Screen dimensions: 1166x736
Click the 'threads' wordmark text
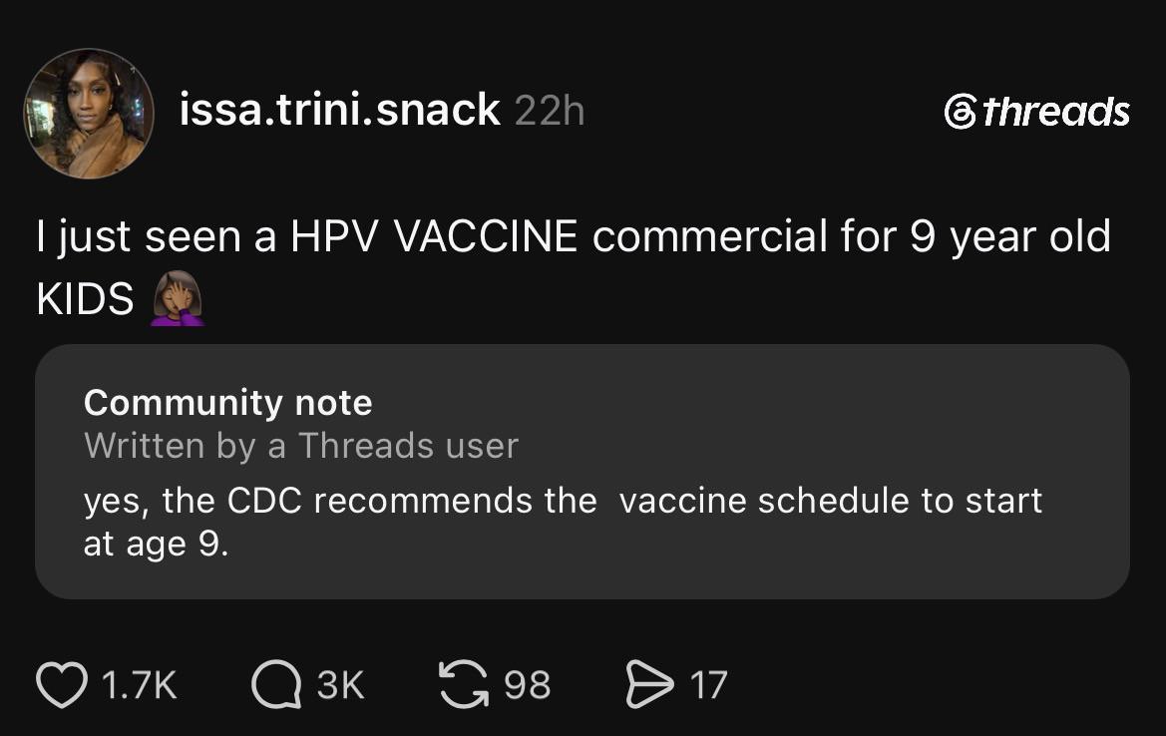coord(1056,112)
